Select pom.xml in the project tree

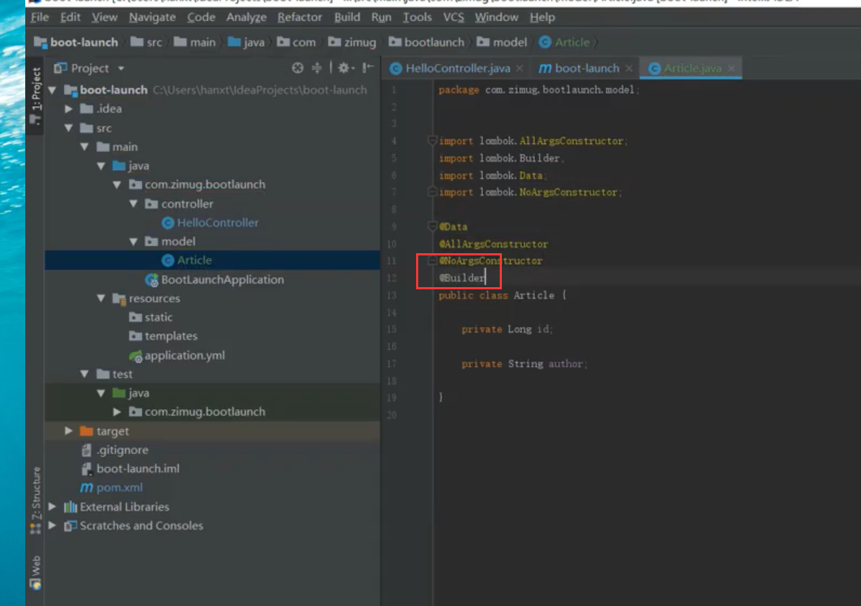coord(112,488)
